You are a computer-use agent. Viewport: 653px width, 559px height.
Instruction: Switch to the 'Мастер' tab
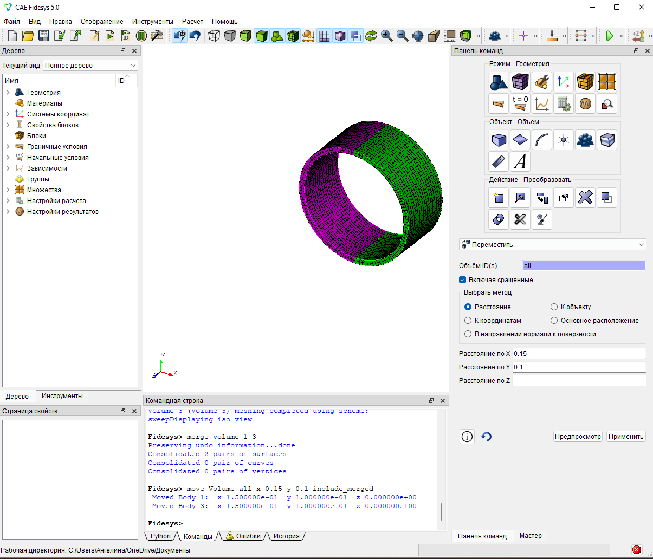531,536
